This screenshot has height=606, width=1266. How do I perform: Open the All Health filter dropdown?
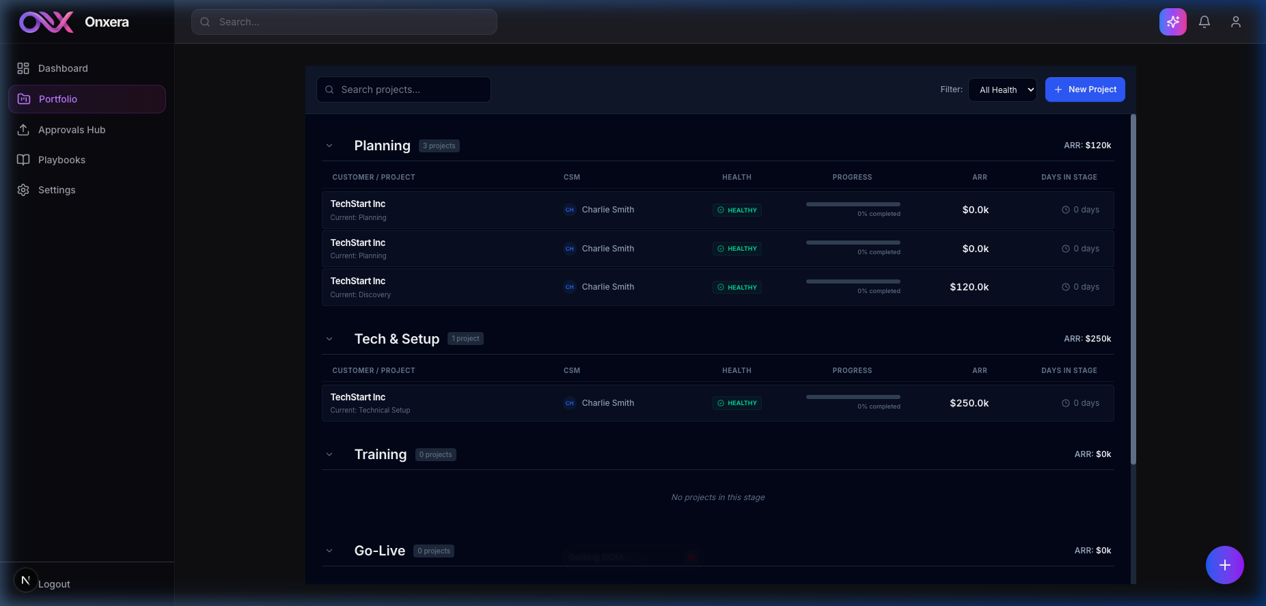(1002, 89)
